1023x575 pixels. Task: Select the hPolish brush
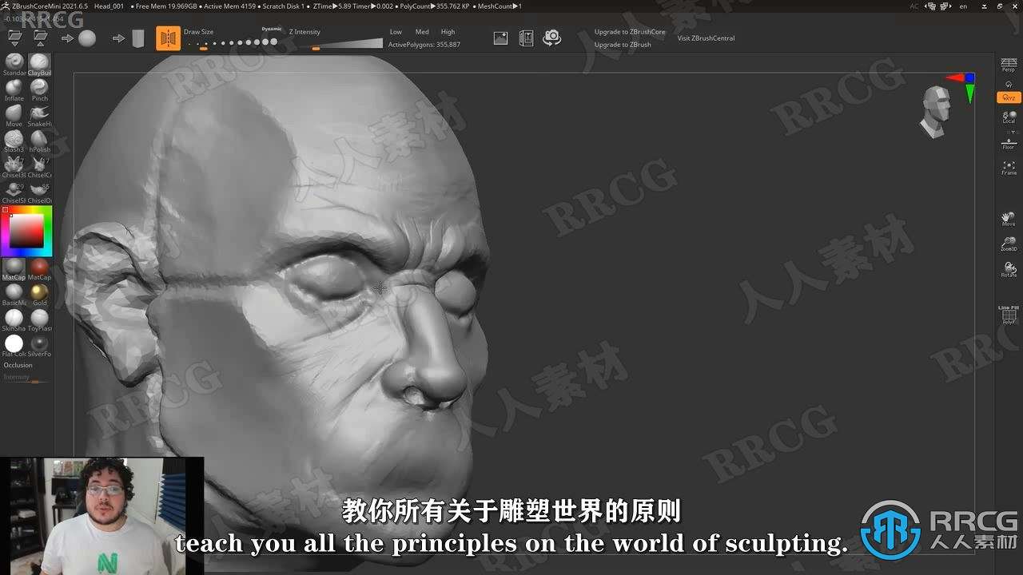pos(39,141)
